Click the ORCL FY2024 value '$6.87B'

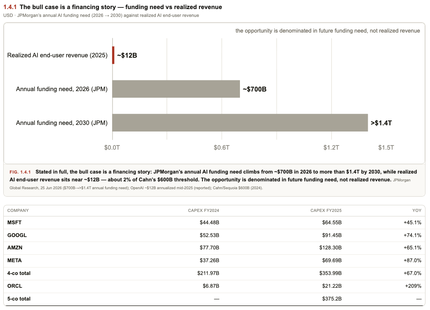211,286
